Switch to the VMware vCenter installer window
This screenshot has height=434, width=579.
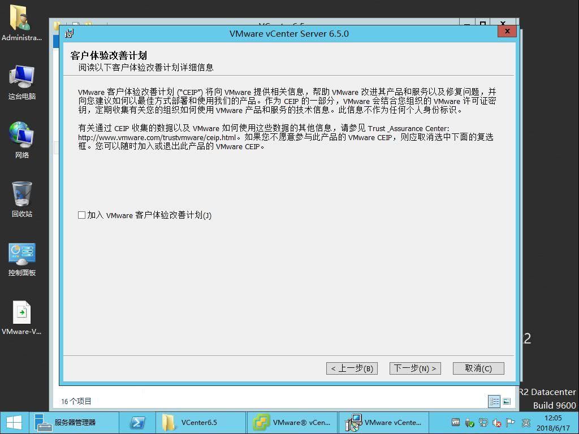pos(384,422)
